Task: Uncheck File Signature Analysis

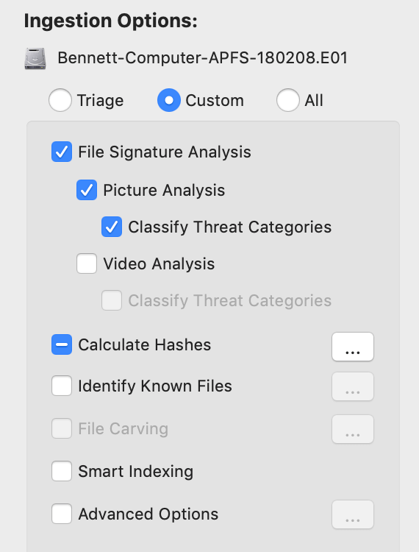Action: tap(62, 152)
